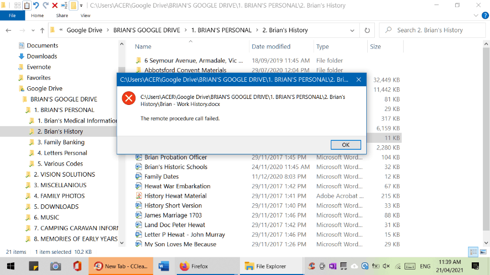Select the History Hewat Material PDF file
Image resolution: width=490 pixels, height=275 pixels.
coord(175,196)
